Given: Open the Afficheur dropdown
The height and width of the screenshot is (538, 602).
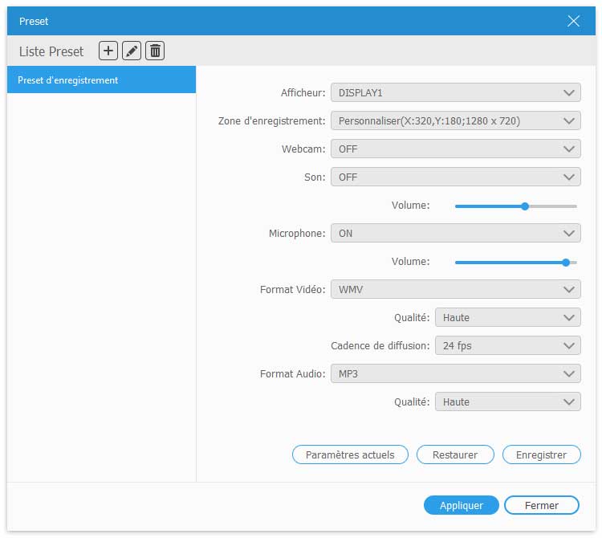Looking at the screenshot, I should pyautogui.click(x=455, y=93).
